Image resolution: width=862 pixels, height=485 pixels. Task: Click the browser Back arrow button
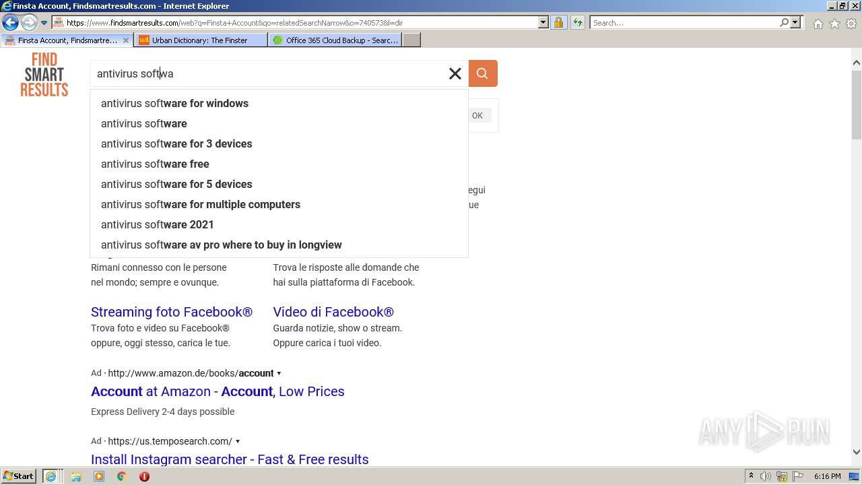click(10, 23)
